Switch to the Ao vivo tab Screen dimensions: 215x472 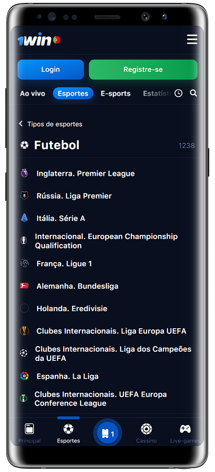[x=33, y=93]
